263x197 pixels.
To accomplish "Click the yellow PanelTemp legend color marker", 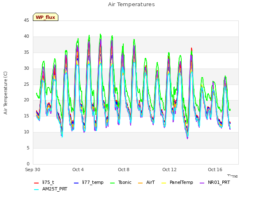I will [x=164, y=183].
